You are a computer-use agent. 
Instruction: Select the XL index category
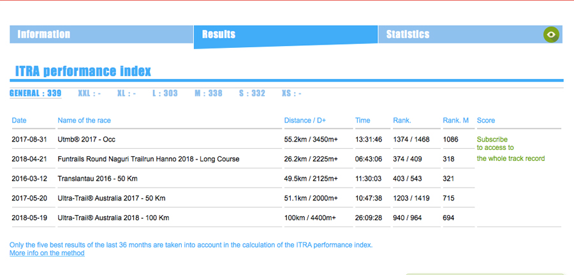(x=126, y=93)
